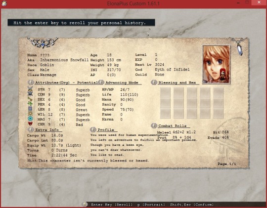Click the Class value Warmage
Screen dimensions: 267x208
[48, 75]
